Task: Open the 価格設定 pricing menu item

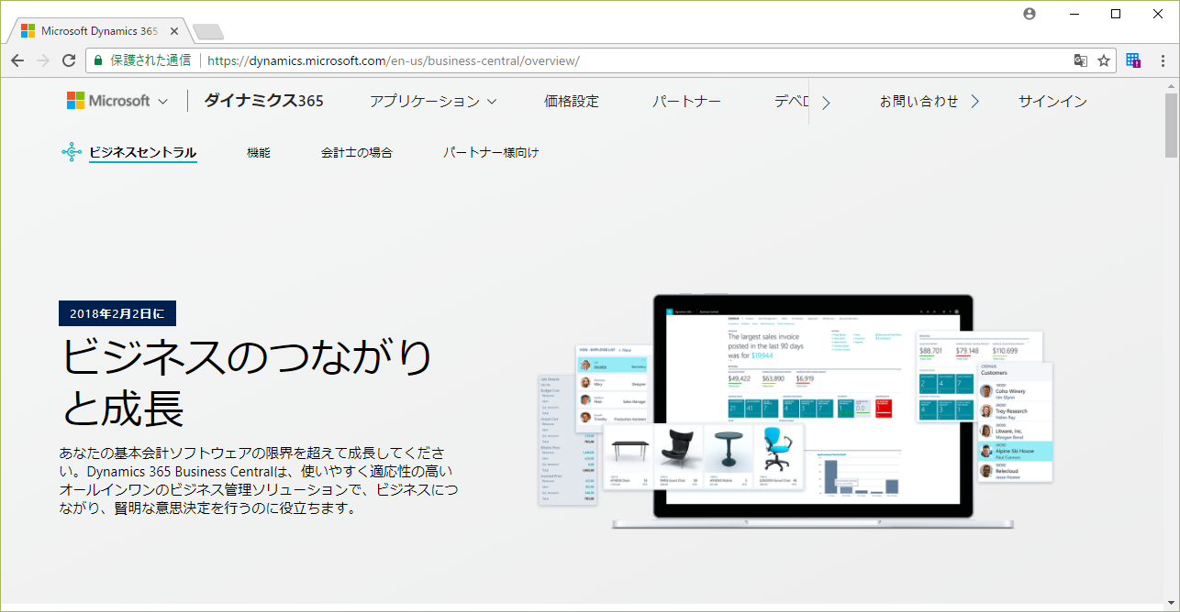Action: [x=572, y=102]
